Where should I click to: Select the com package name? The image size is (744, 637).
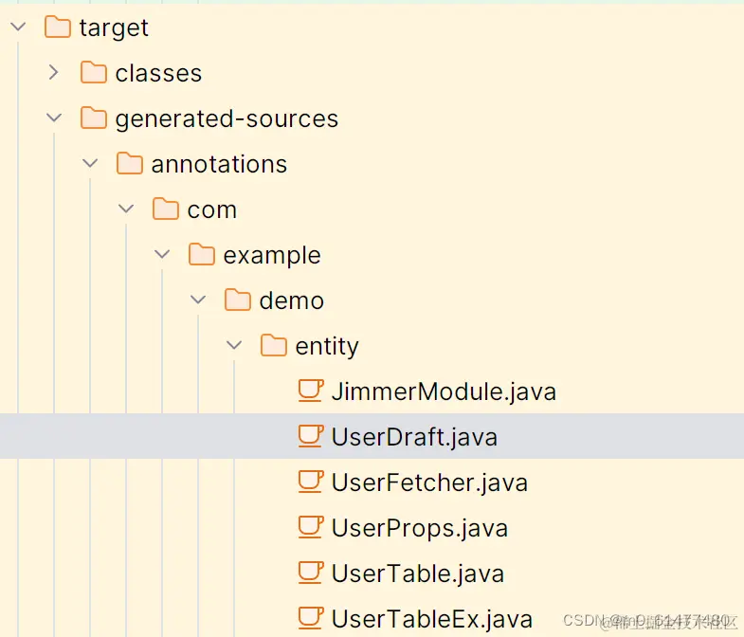tap(212, 209)
